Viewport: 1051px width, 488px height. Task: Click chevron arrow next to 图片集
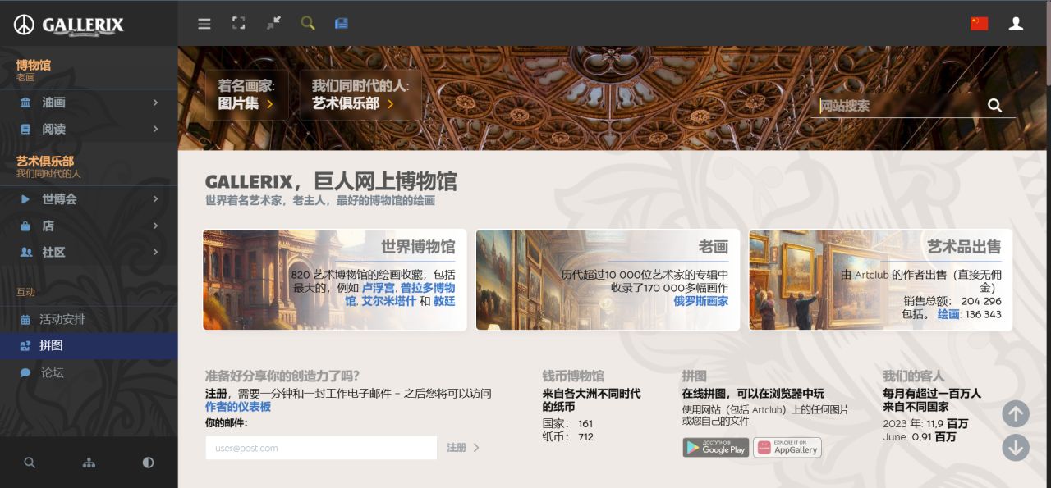269,104
